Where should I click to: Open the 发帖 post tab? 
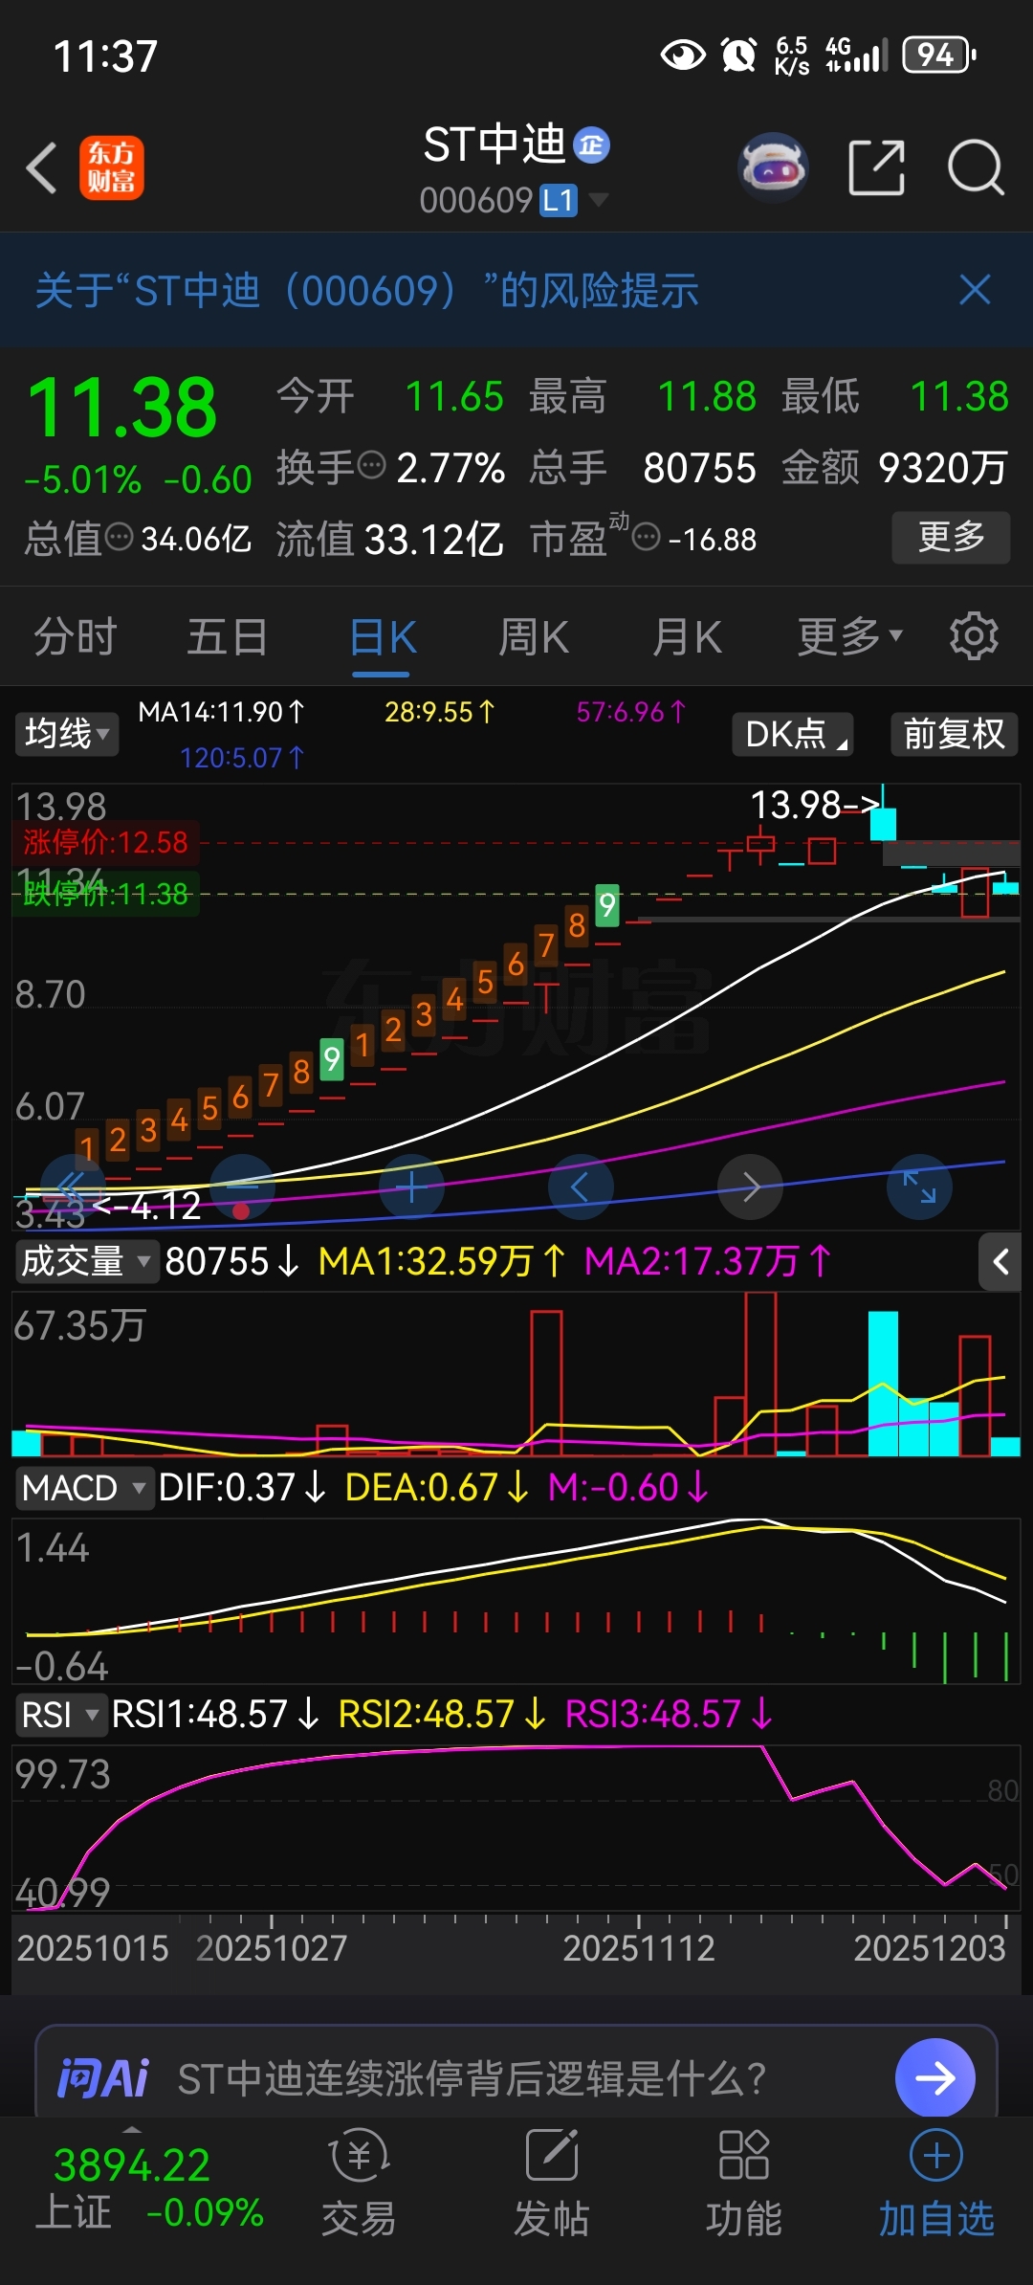point(552,2185)
